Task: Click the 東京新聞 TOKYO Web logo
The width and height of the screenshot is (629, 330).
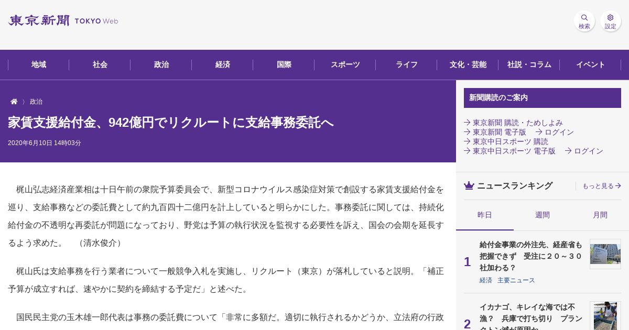Action: [63, 21]
